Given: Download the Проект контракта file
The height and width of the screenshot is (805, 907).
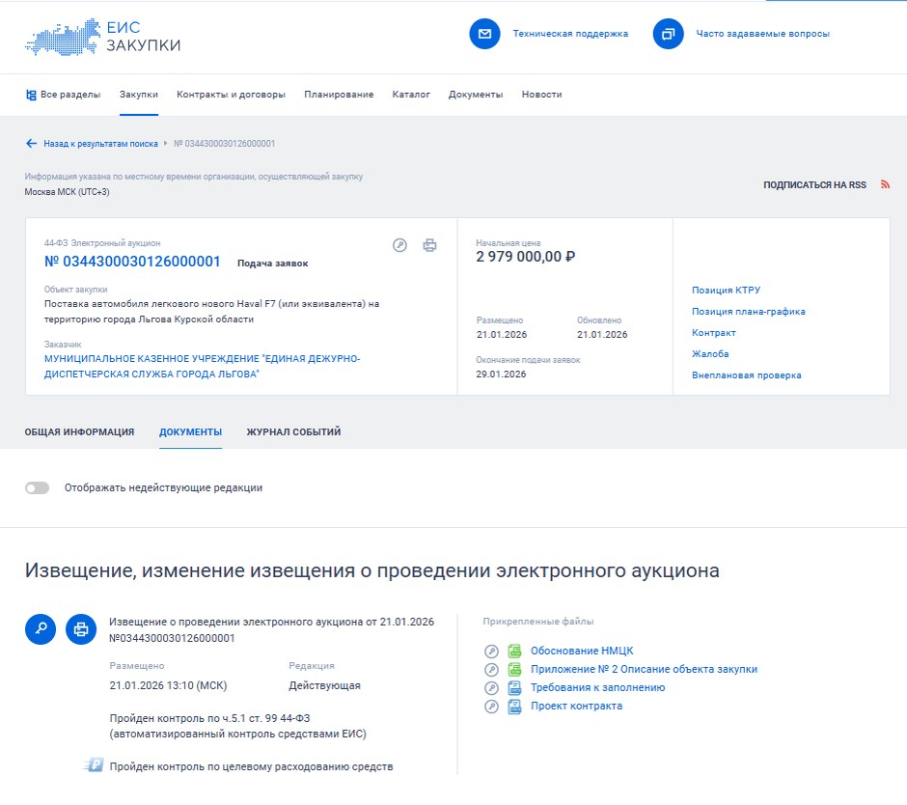Looking at the screenshot, I should 576,707.
